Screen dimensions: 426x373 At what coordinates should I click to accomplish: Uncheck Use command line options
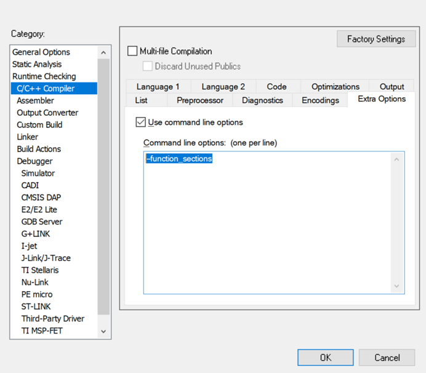(x=141, y=122)
